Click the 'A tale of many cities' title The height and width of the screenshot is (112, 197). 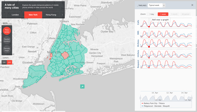click(12, 6)
